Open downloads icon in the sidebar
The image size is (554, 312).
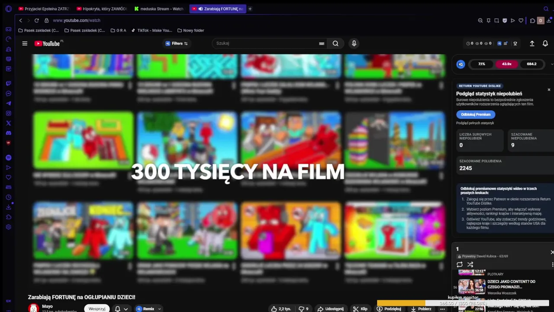[8, 207]
